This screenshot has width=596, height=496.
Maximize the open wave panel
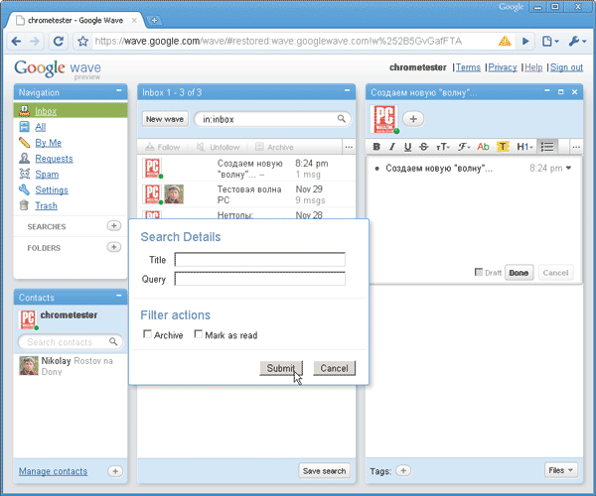coord(560,92)
